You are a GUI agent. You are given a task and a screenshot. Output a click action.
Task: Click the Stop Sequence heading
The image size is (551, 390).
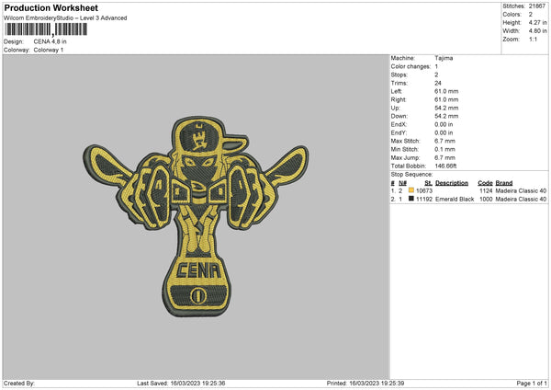[411, 174]
